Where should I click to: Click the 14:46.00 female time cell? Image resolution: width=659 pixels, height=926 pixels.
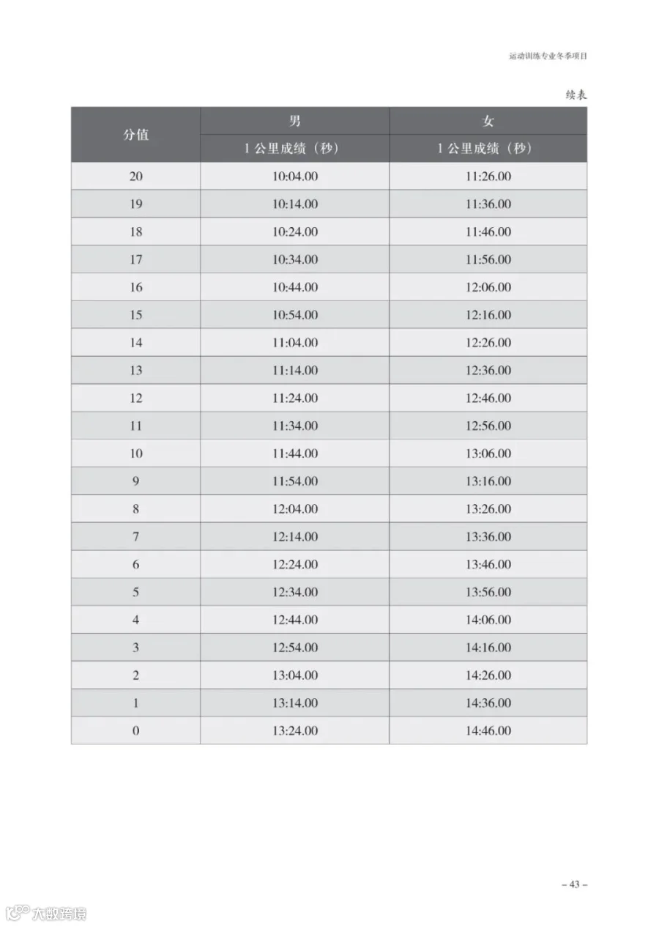[x=488, y=730]
